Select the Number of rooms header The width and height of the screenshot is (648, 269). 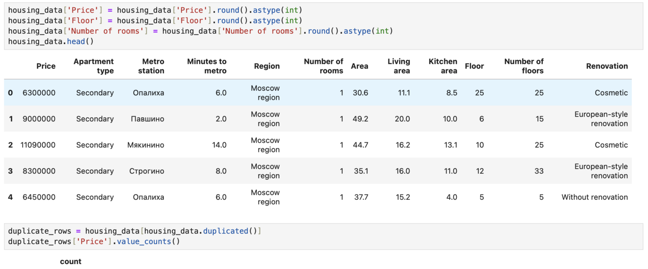(x=323, y=66)
